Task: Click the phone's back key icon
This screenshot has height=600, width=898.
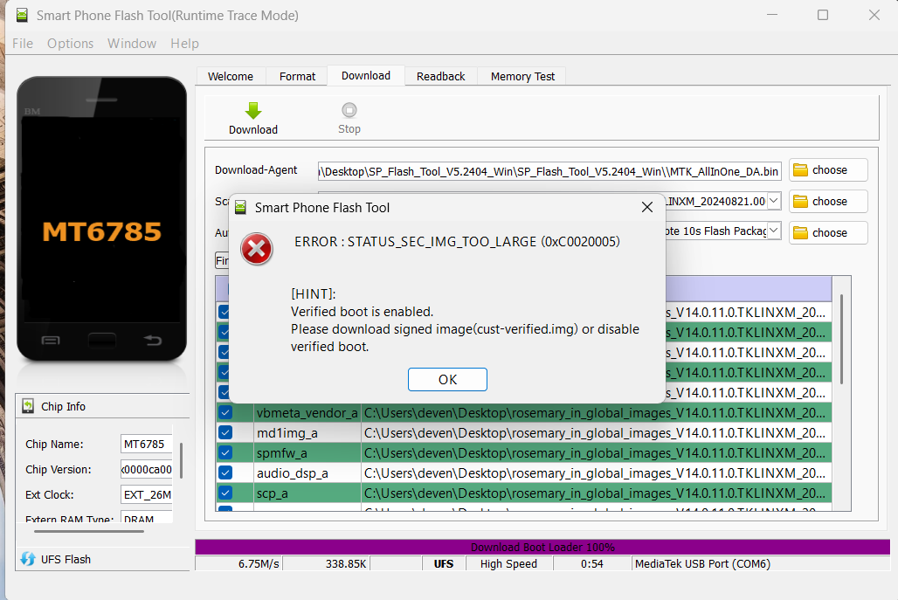Action: pyautogui.click(x=152, y=341)
